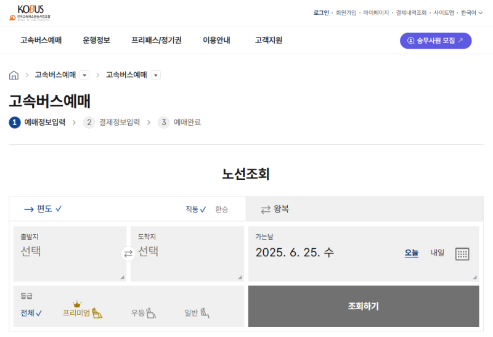Open first 고속버스예매 breadcrumb dropdown
Image resolution: width=493 pixels, height=337 pixels.
(x=84, y=75)
